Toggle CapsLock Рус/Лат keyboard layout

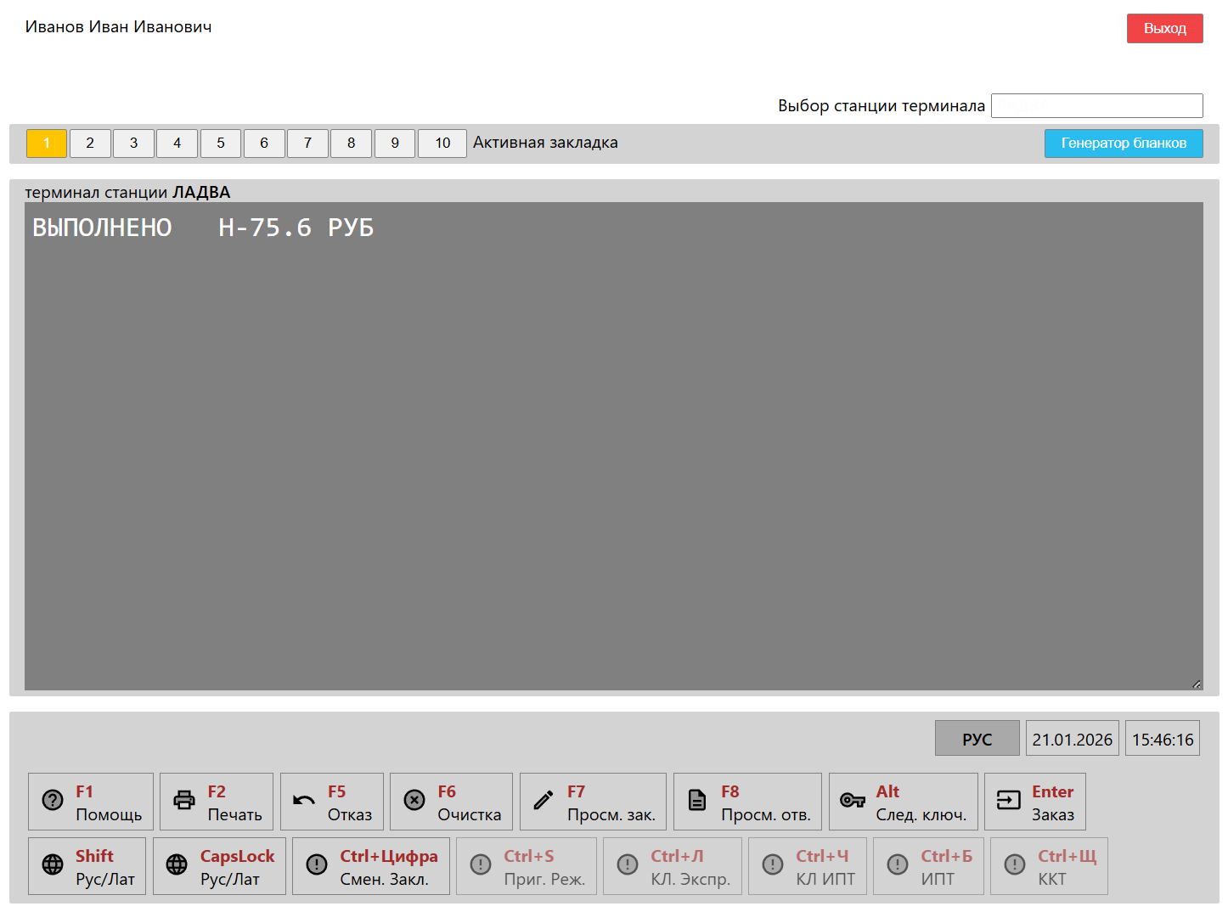(x=177, y=865)
